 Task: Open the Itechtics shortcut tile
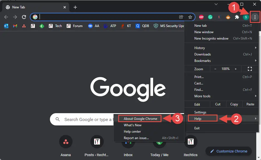click(x=190, y=146)
